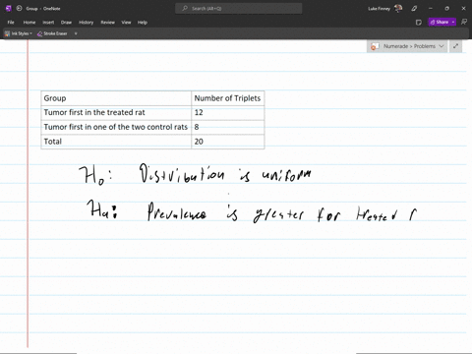Open the Luke Finney account avatar
This screenshot has height=354, width=472.
click(398, 9)
